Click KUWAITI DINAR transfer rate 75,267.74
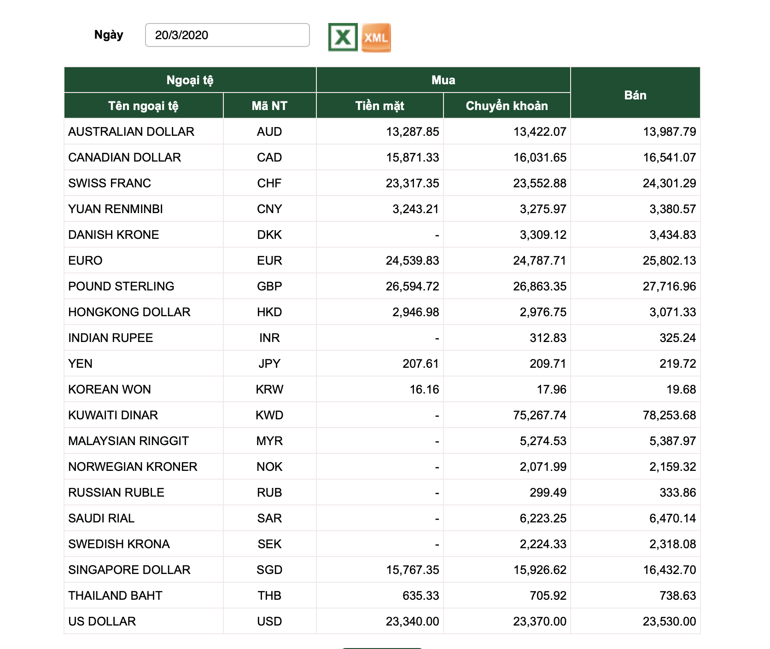This screenshot has height=649, width=770. click(540, 415)
